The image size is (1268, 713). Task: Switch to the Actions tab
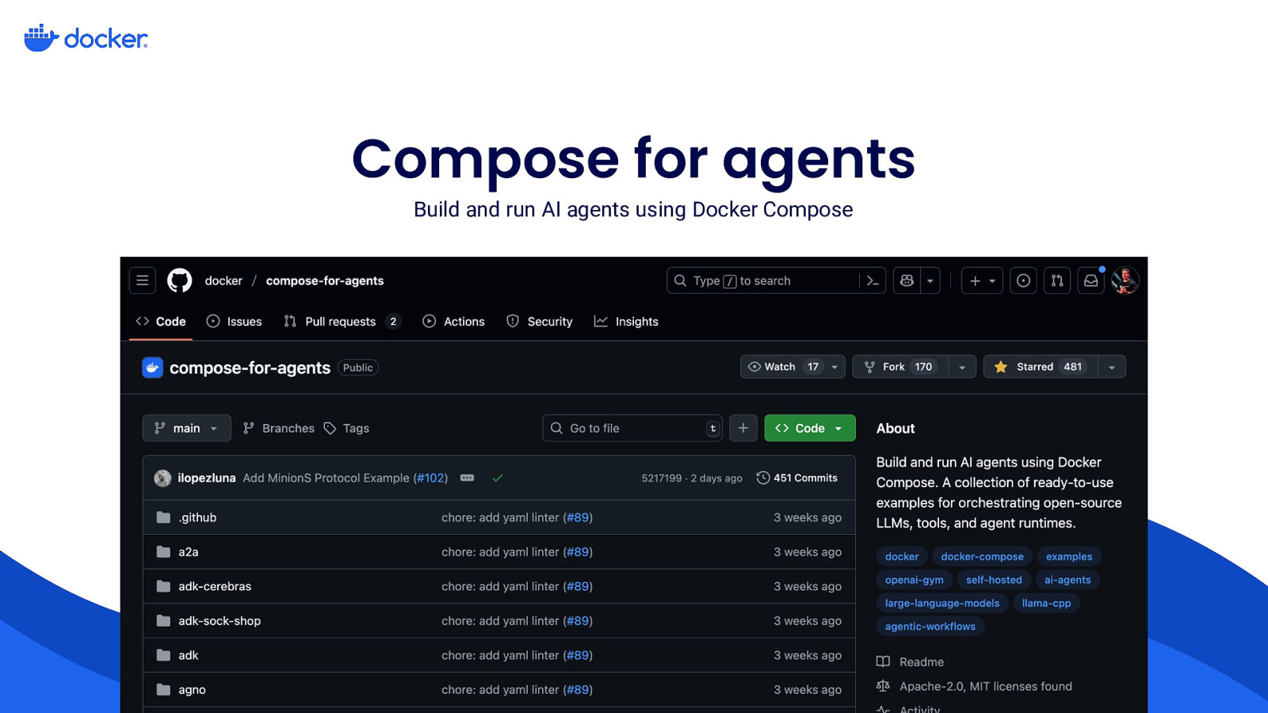tap(453, 322)
